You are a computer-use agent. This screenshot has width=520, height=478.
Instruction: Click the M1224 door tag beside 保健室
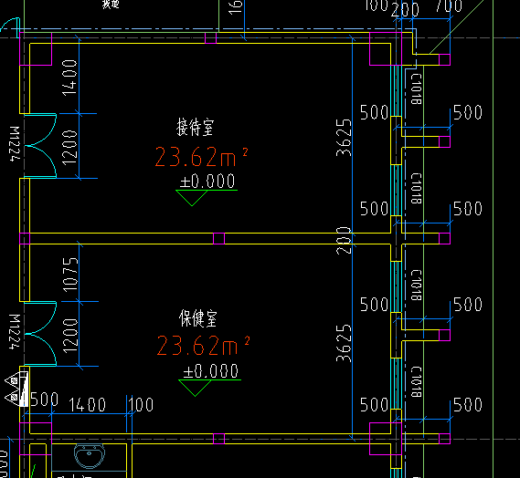pos(15,332)
